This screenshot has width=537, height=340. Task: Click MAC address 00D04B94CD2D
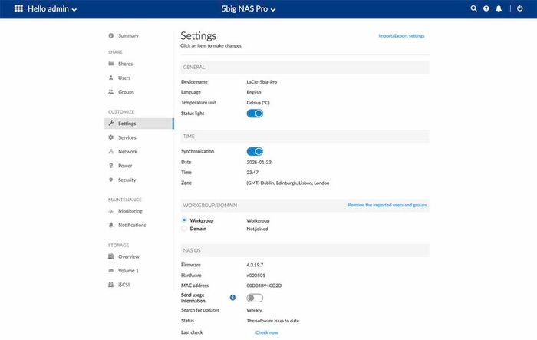(264, 286)
